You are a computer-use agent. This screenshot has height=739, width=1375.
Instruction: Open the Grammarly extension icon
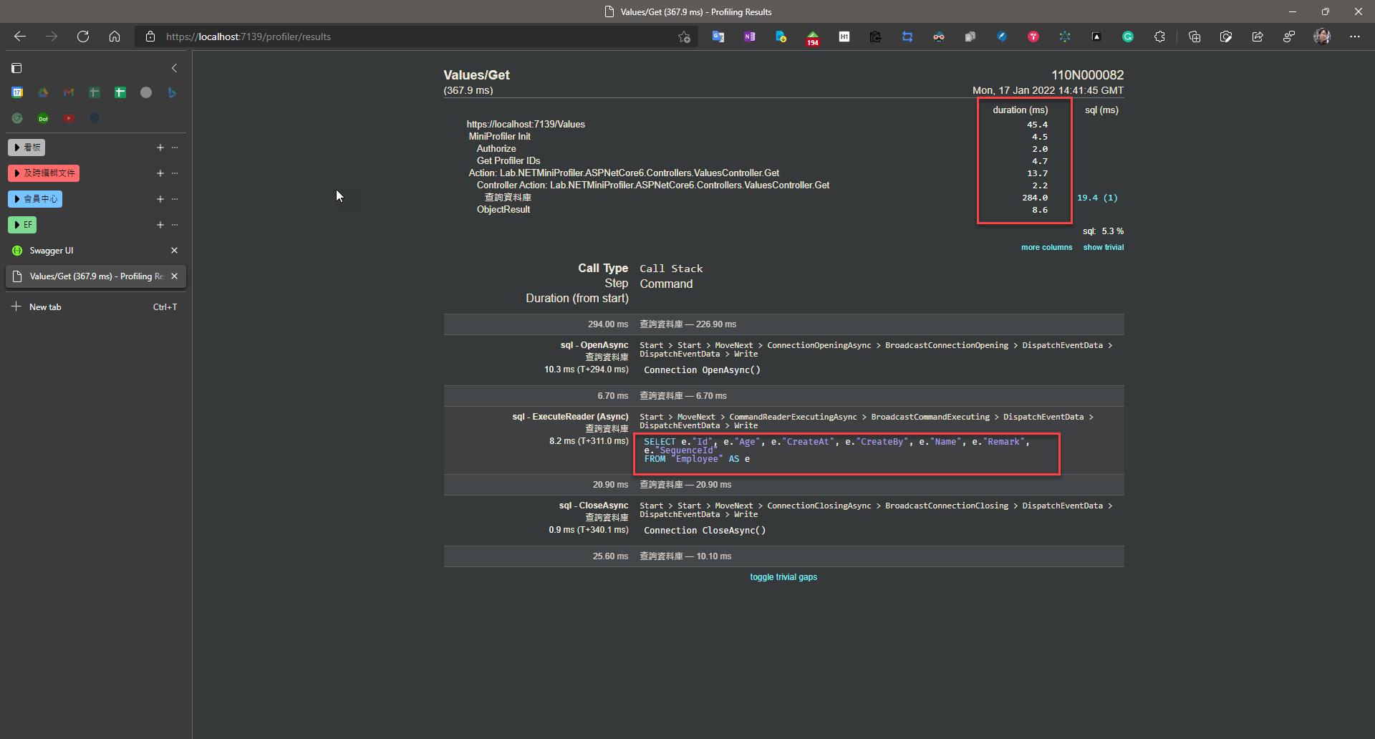tap(1128, 37)
